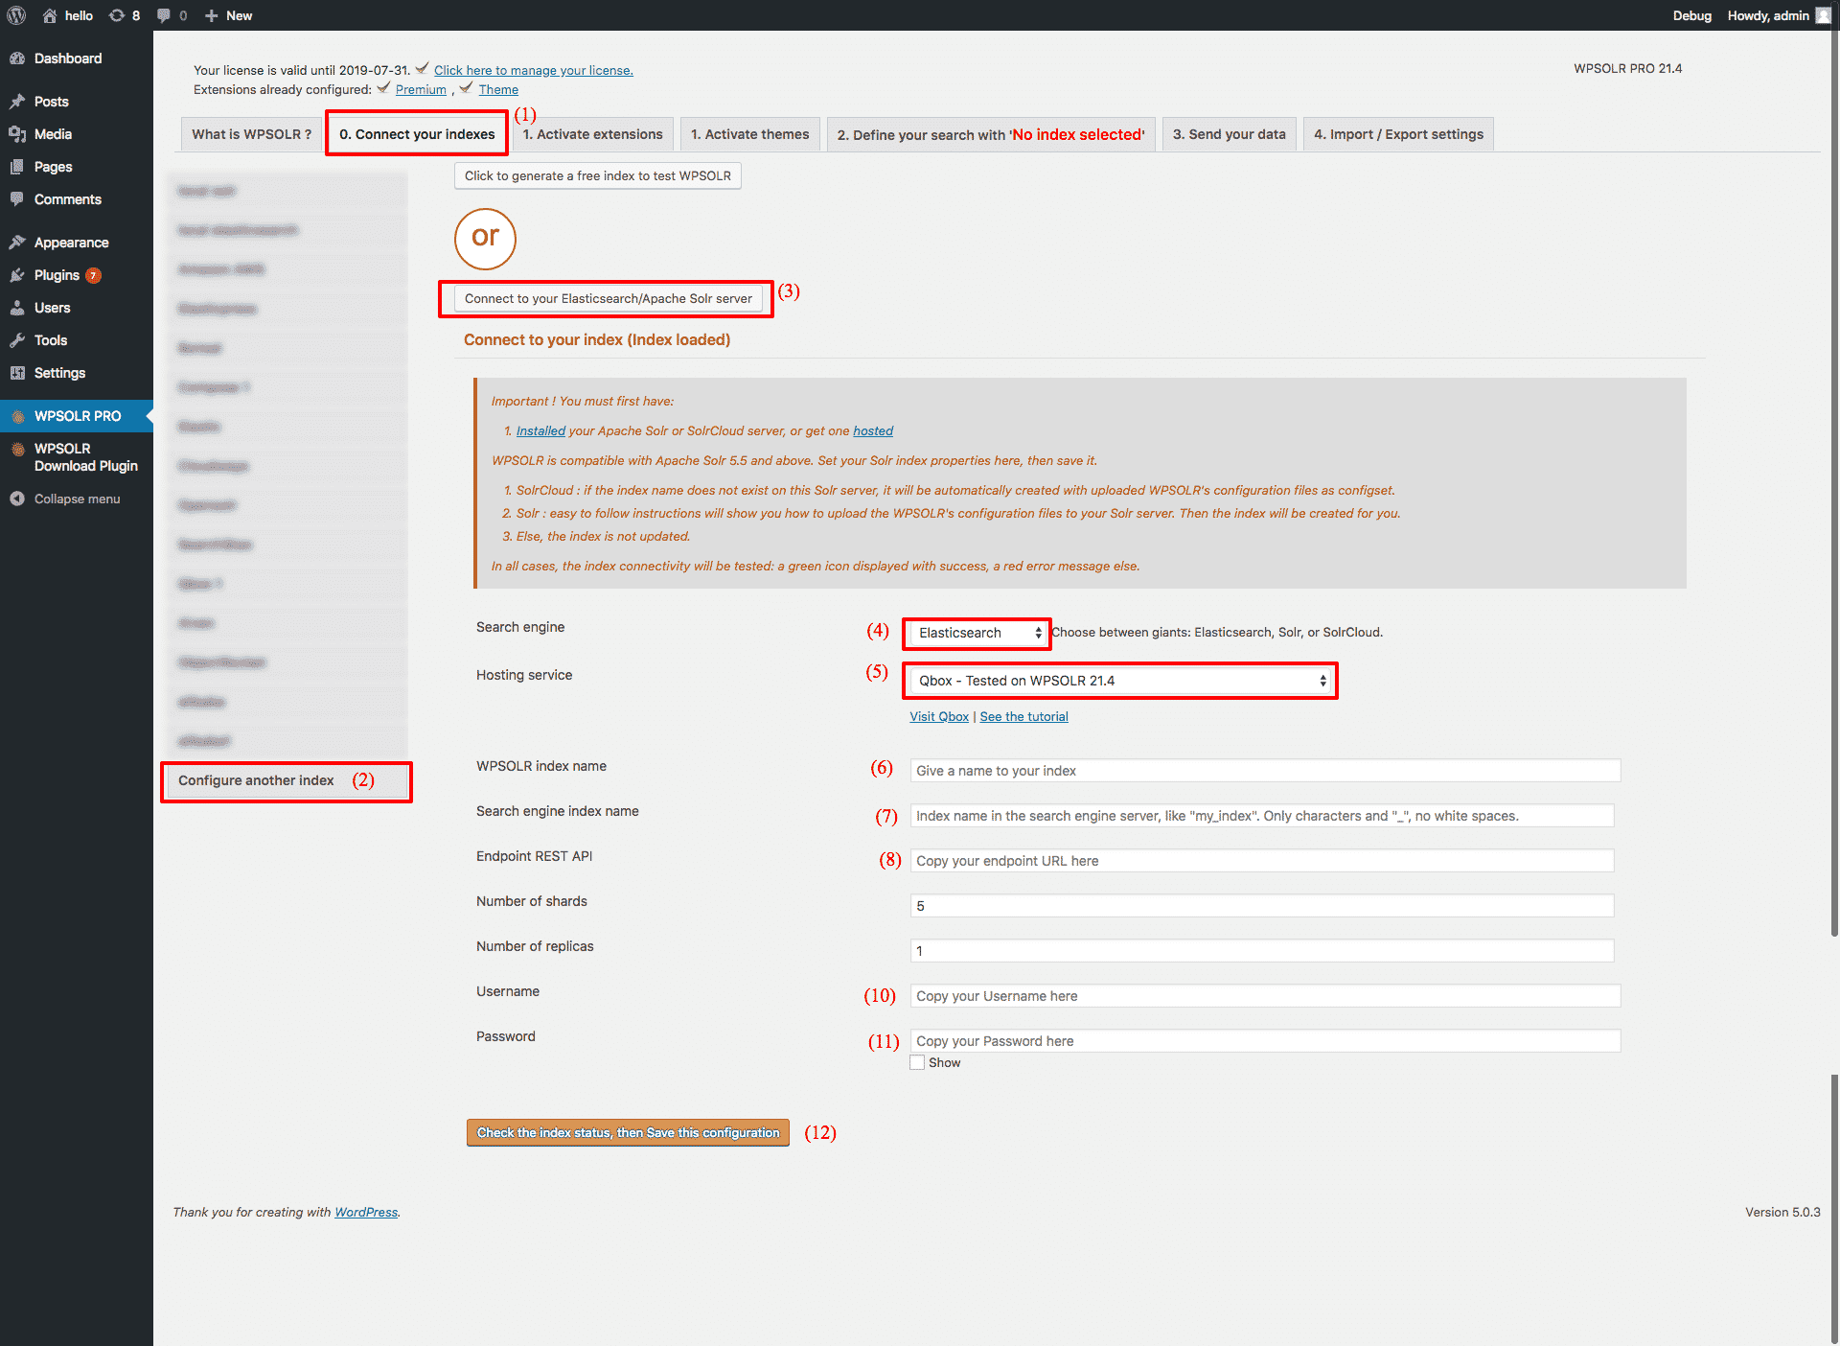Viewport: 1840px width, 1346px height.
Task: Click See the tutorial link
Action: click(x=1024, y=714)
